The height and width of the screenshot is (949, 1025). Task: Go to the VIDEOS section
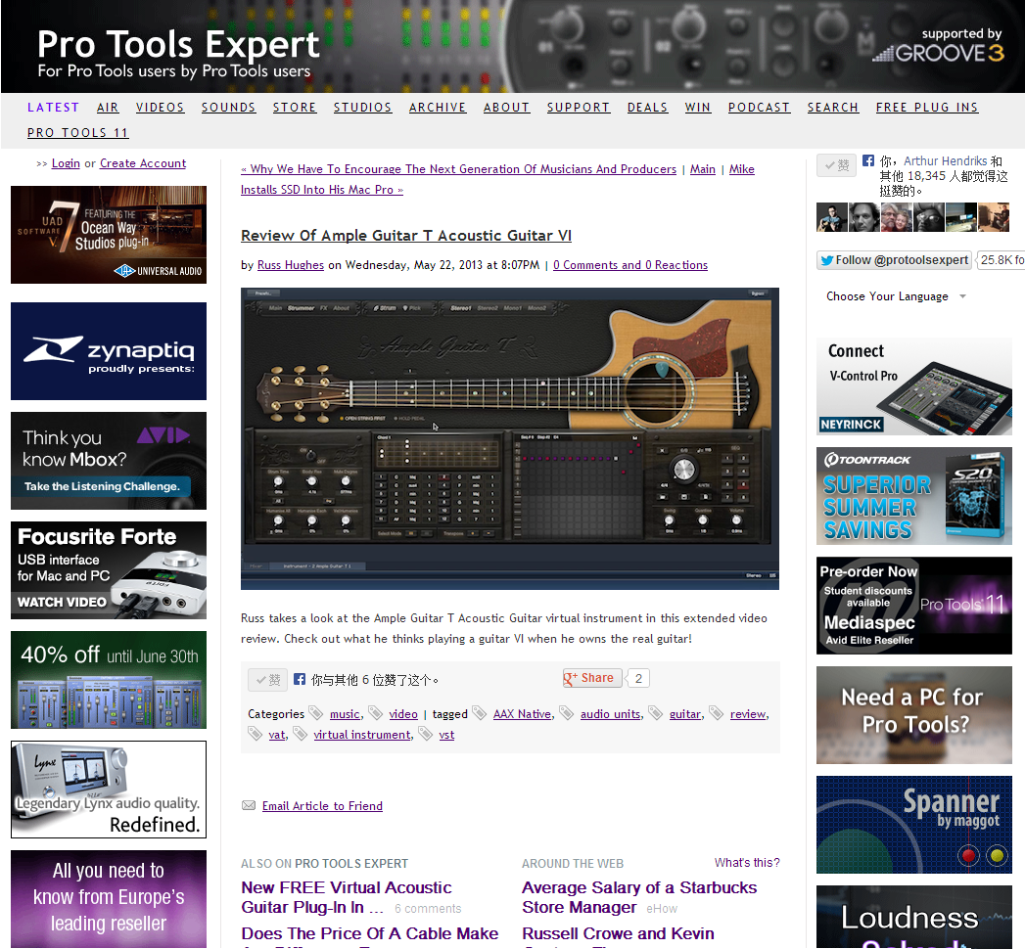coord(161,107)
